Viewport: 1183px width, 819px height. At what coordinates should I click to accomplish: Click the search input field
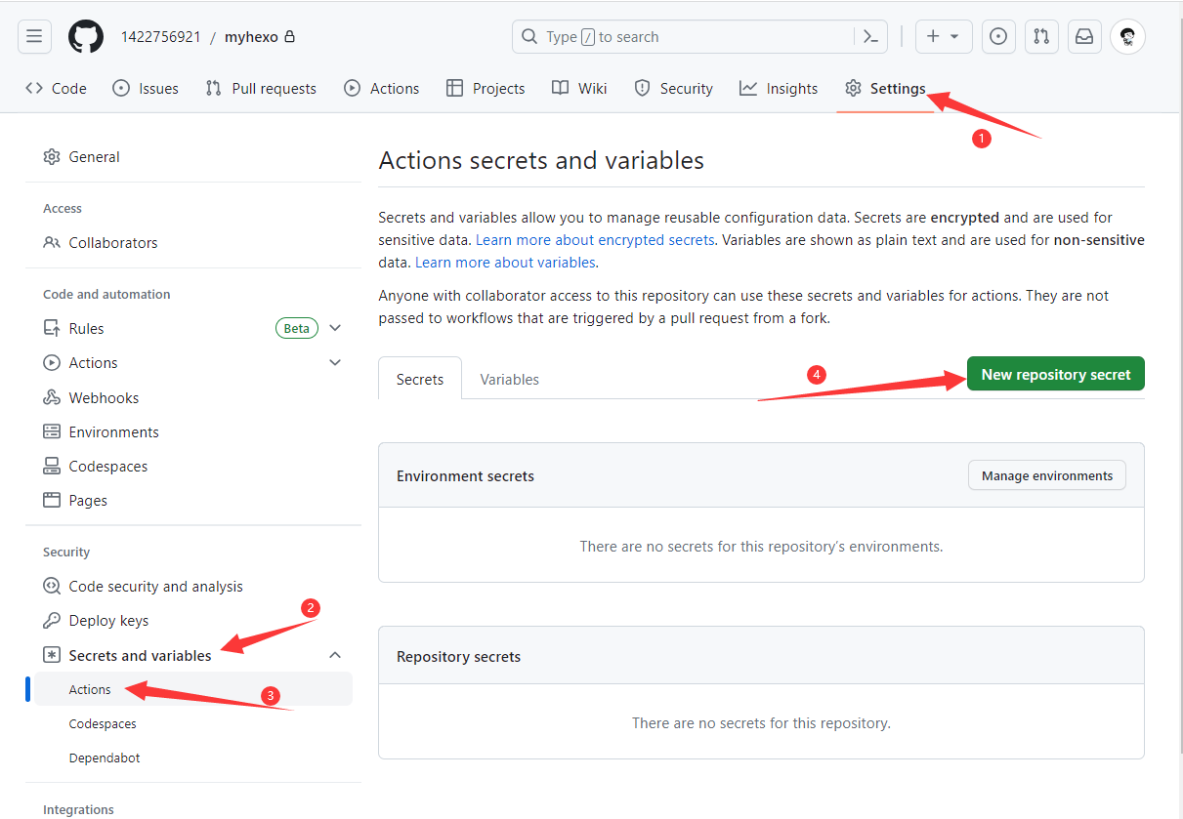pyautogui.click(x=684, y=37)
